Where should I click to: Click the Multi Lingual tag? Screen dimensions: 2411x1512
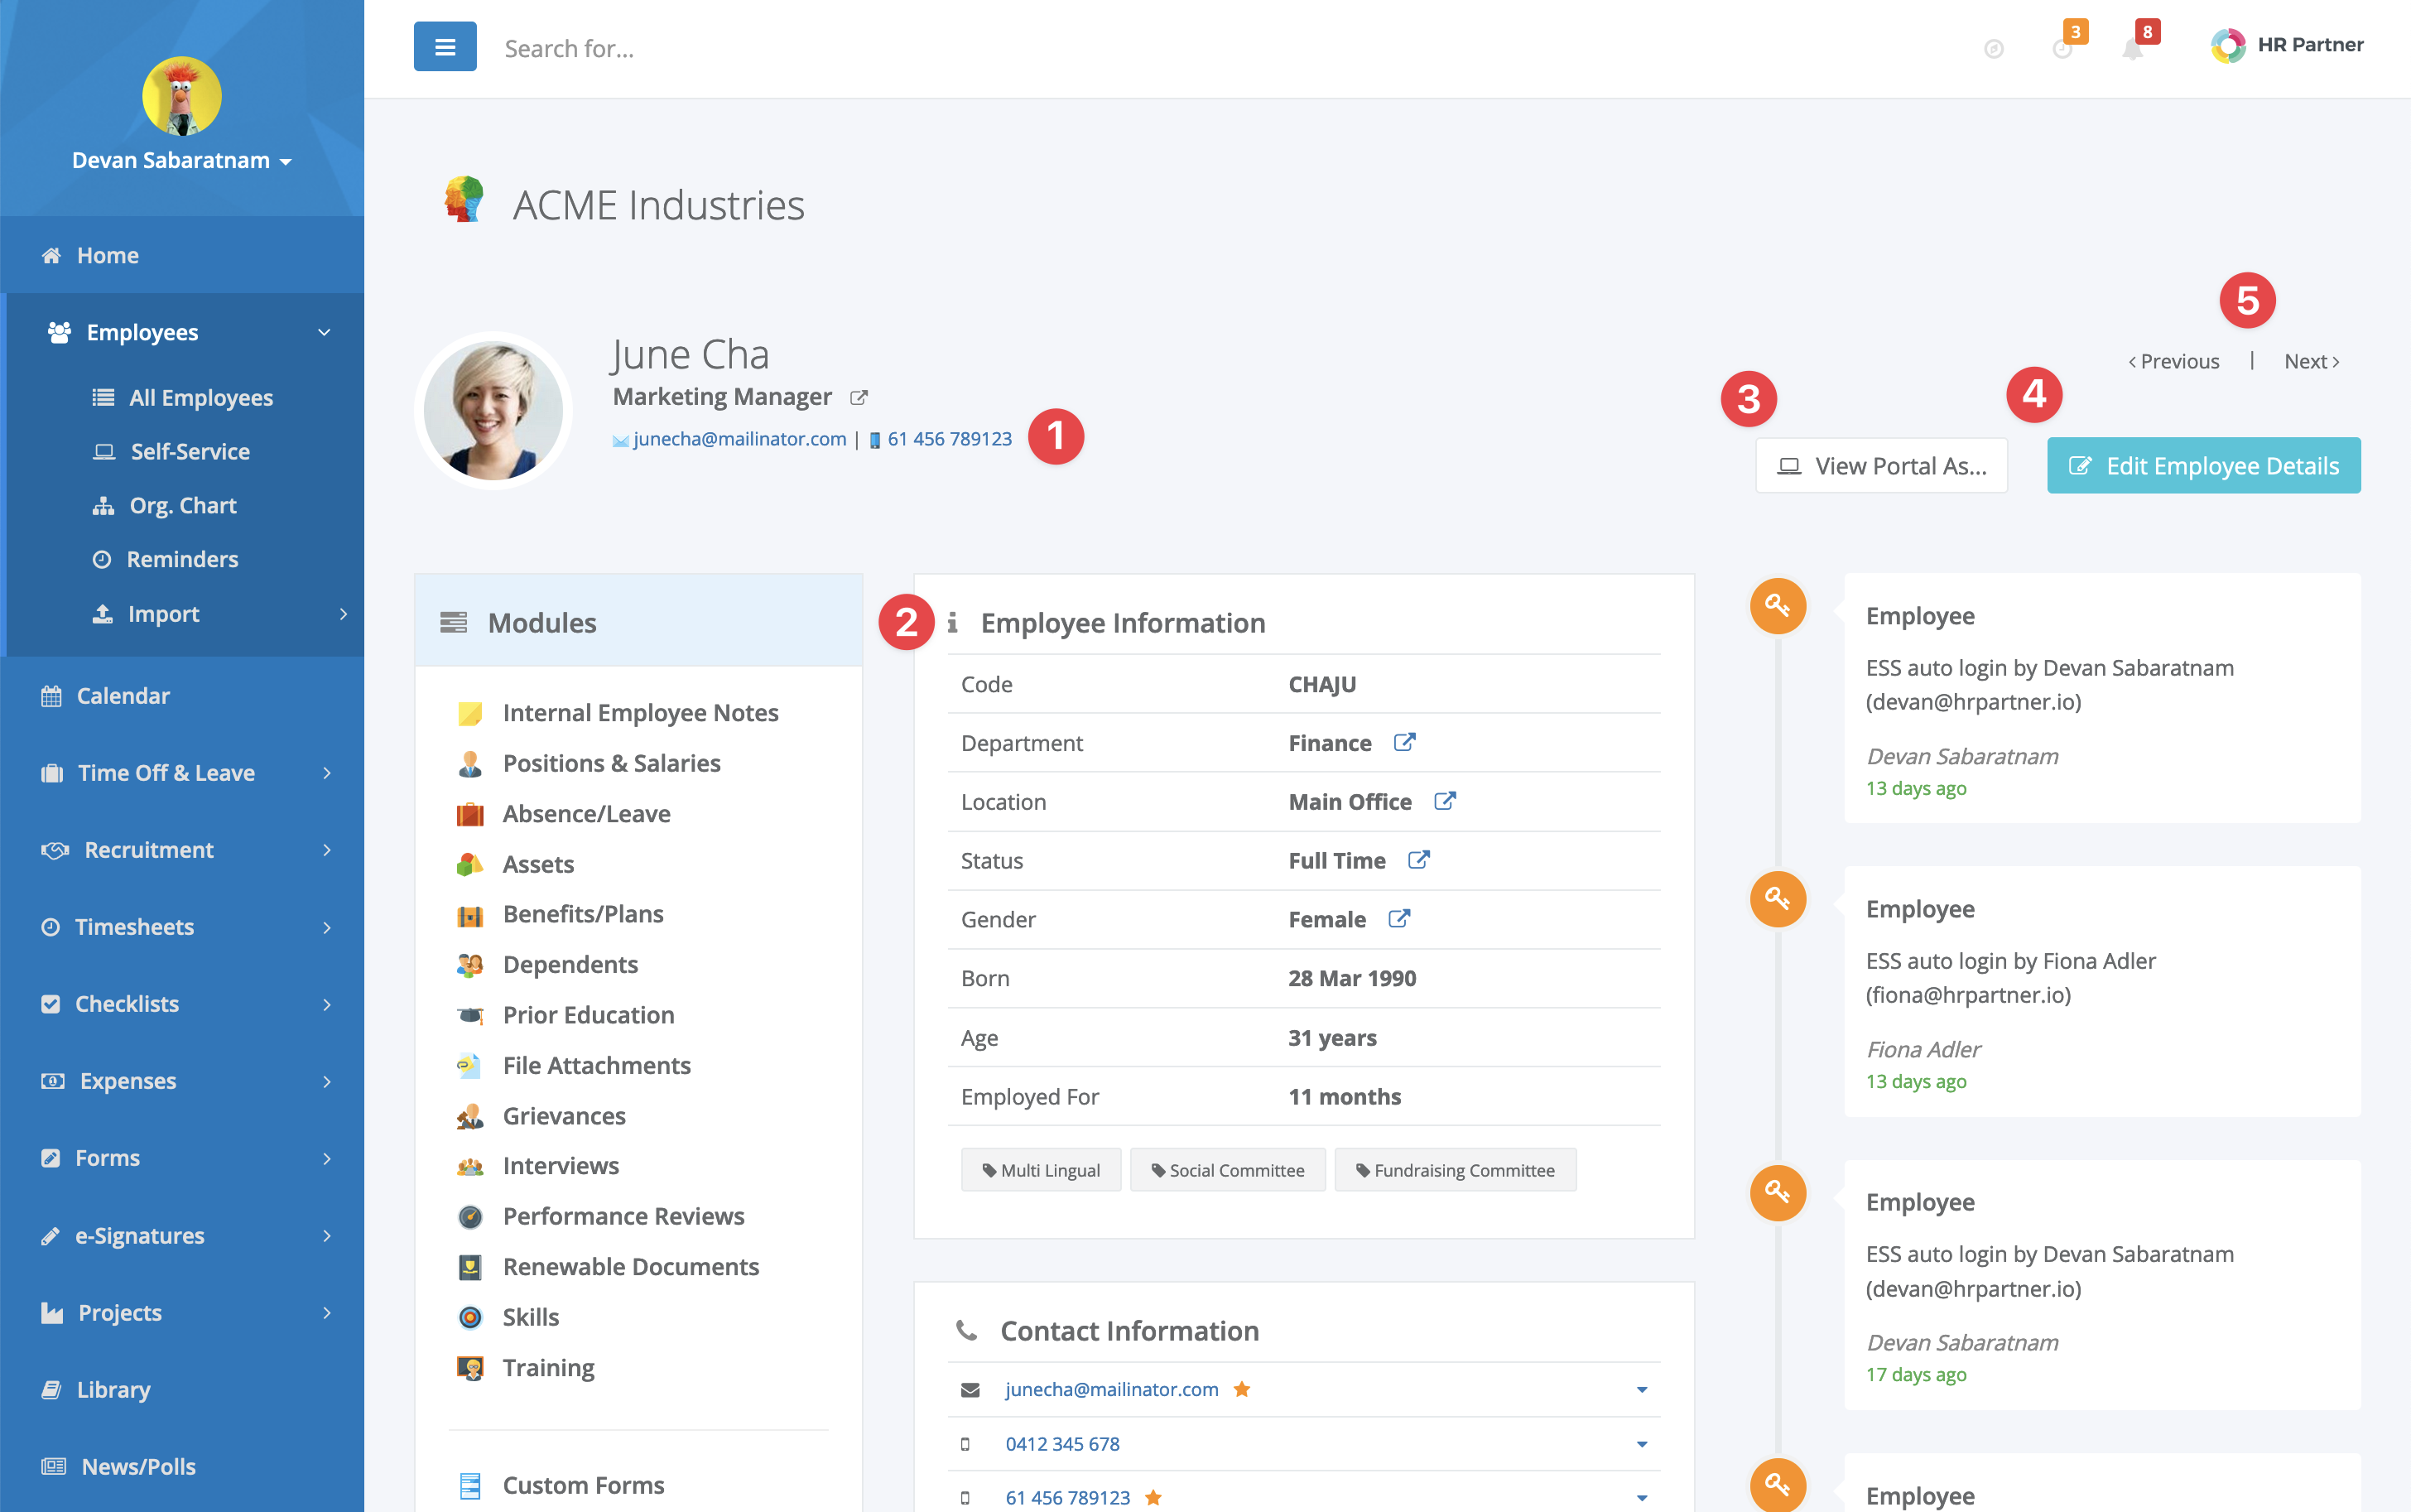(1041, 1170)
